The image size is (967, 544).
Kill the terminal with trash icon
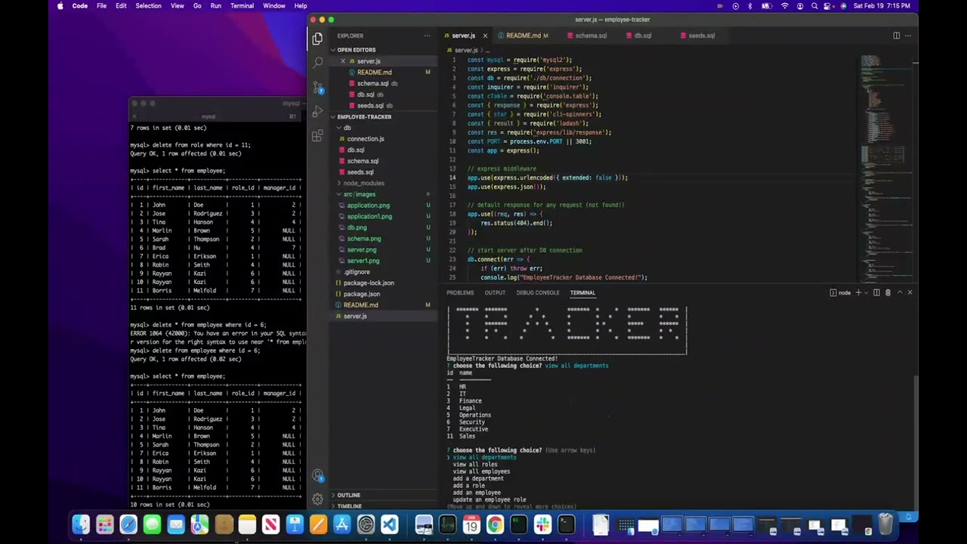(888, 292)
